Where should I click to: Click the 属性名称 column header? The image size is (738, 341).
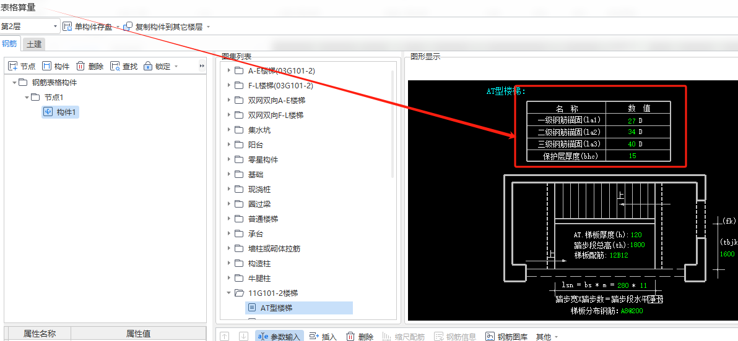click(40, 334)
